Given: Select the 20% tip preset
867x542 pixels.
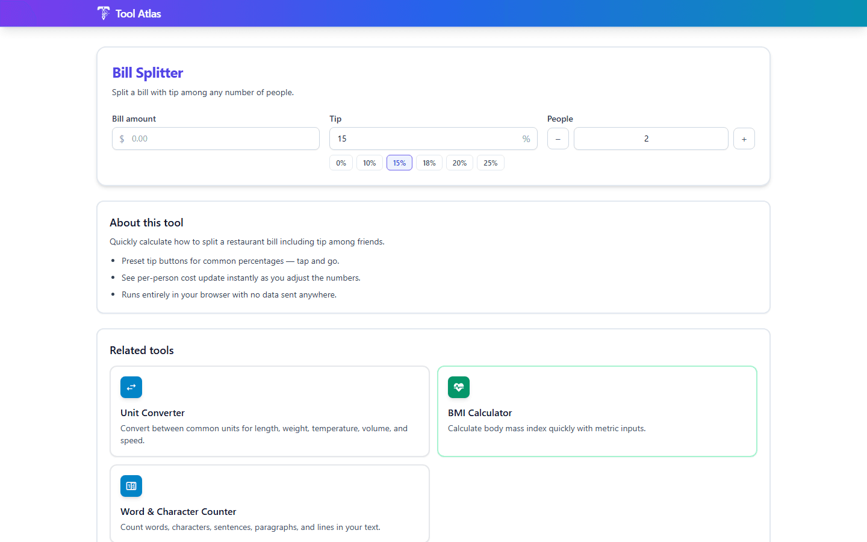Looking at the screenshot, I should [x=459, y=163].
